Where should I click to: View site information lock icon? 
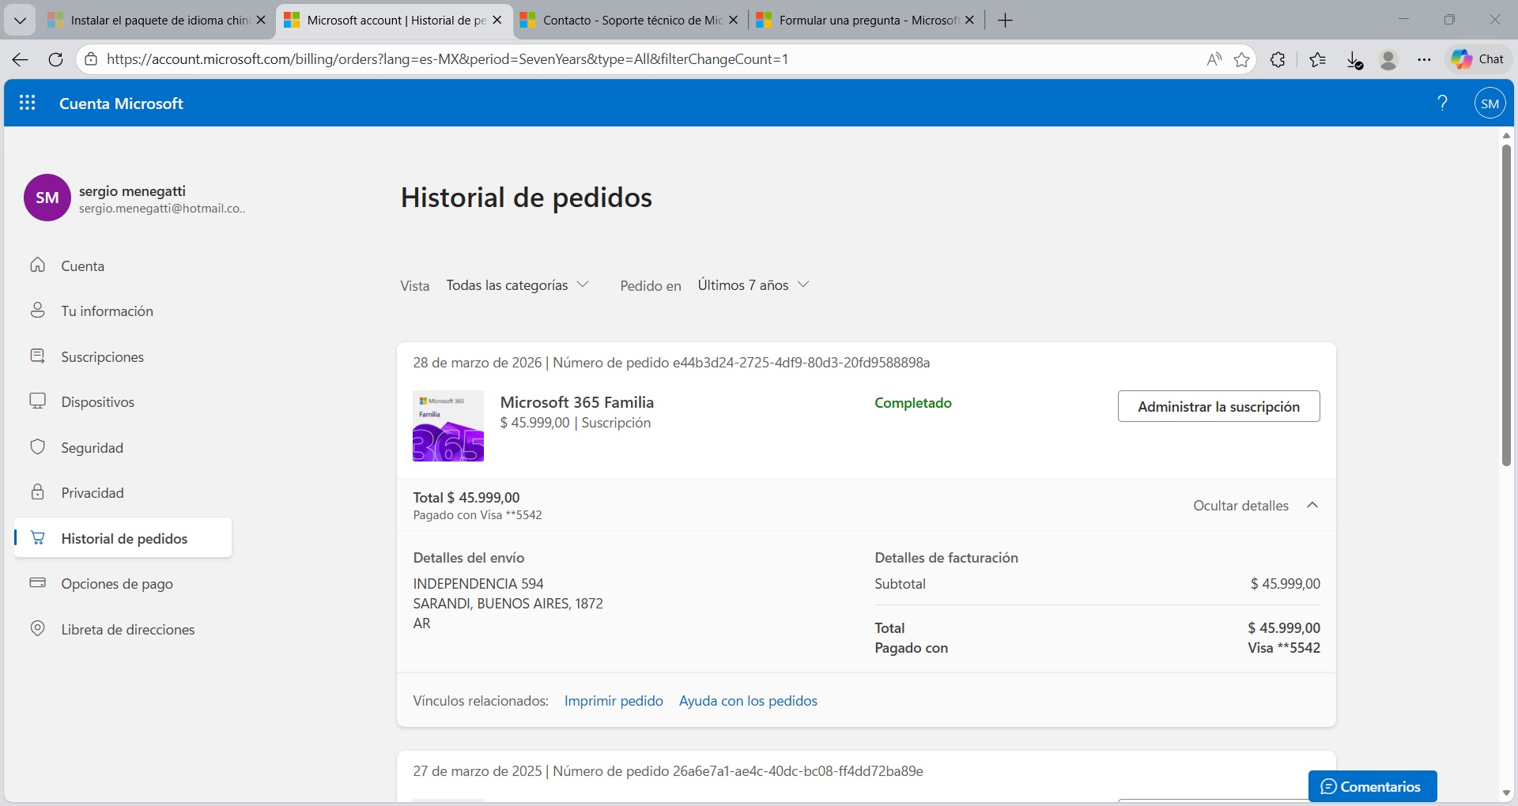(x=91, y=59)
